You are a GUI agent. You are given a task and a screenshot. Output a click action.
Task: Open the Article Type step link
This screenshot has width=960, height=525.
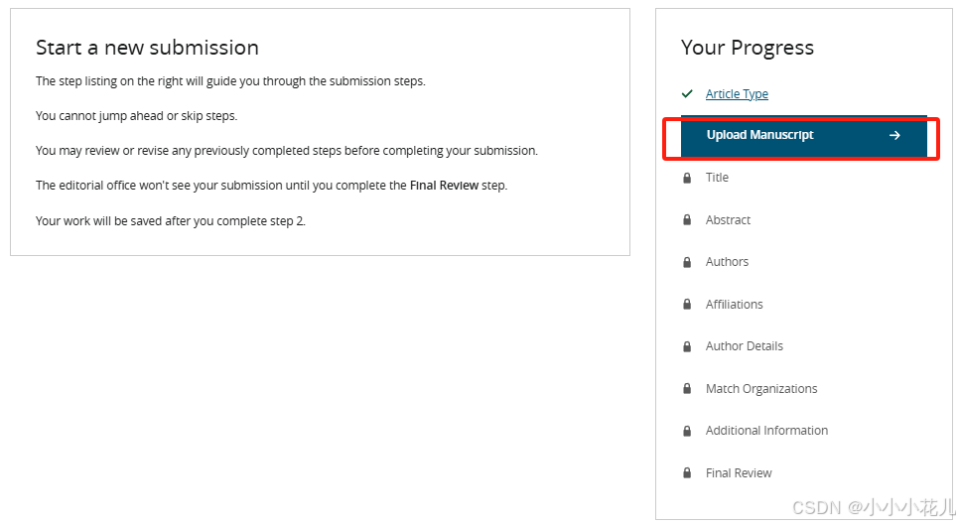tap(737, 93)
